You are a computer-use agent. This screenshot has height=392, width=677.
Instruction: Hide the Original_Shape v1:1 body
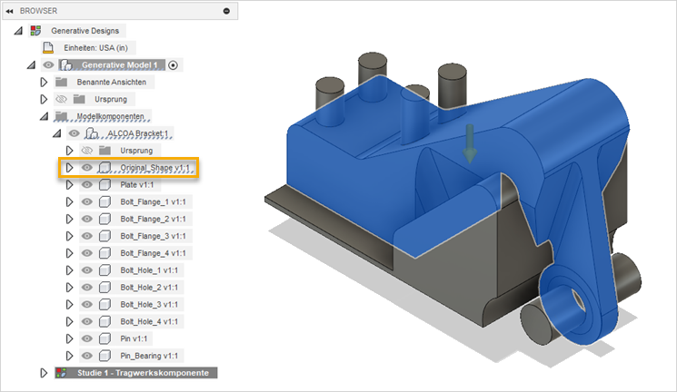click(x=87, y=168)
